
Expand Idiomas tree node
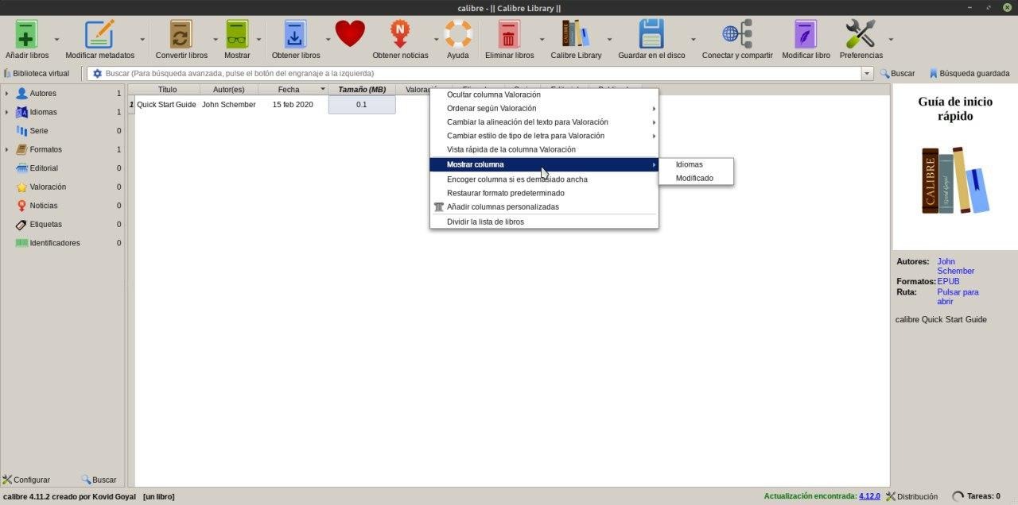[6, 112]
